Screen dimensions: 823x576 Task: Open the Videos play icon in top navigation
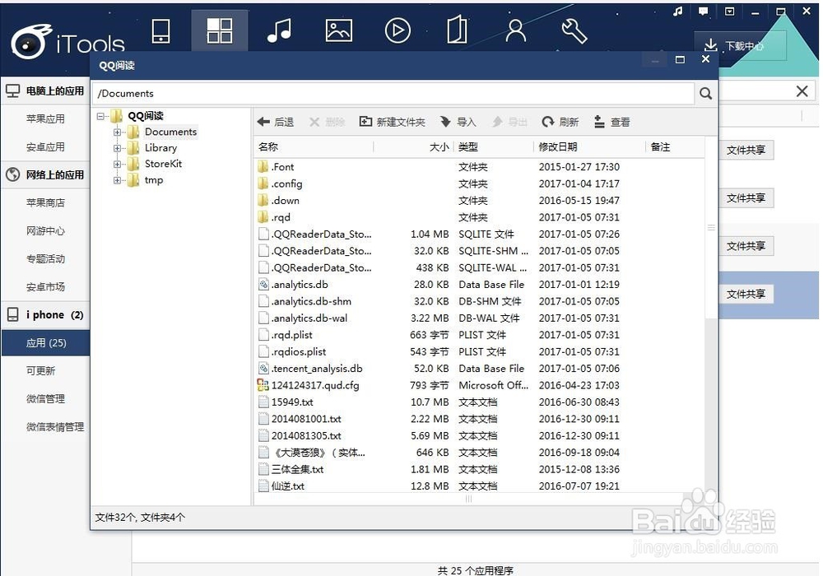398,30
